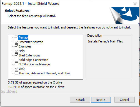The image size is (140, 107).
Task: Close the InstallShield Wizard window
Action: 135,4
